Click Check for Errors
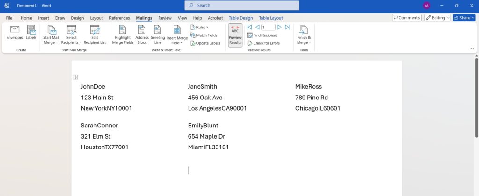 [263, 43]
